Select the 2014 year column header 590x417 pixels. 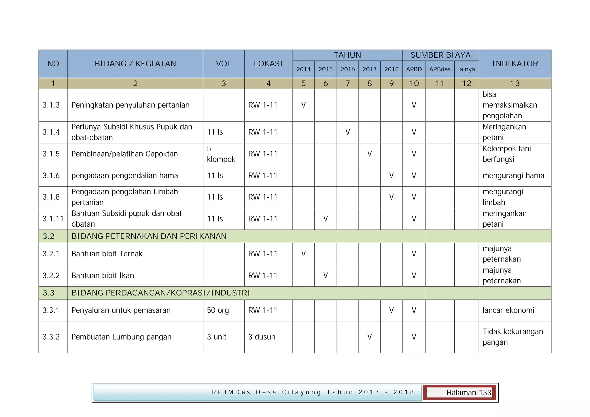(x=303, y=69)
